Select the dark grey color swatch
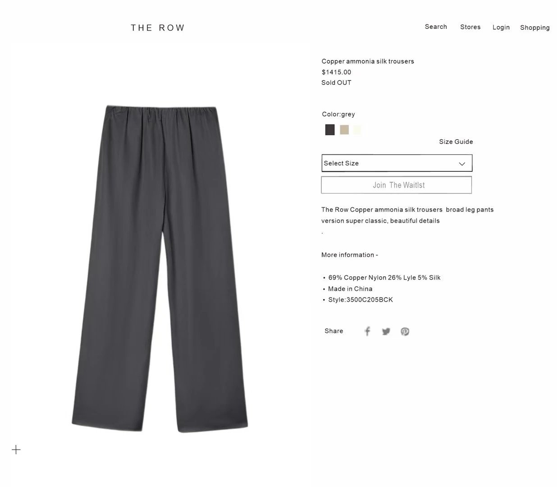Image resolution: width=557 pixels, height=487 pixels. [x=330, y=130]
